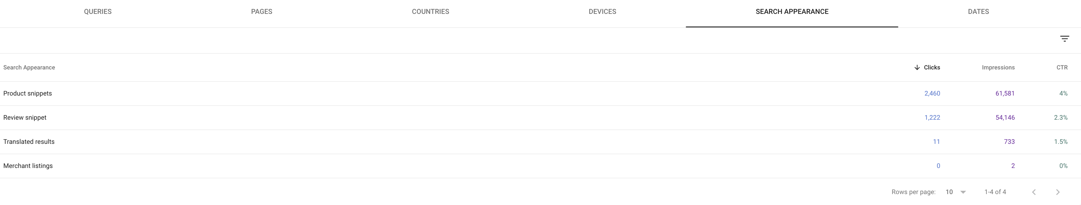Sort by Impressions column header
This screenshot has height=205, width=1081.
pos(998,67)
